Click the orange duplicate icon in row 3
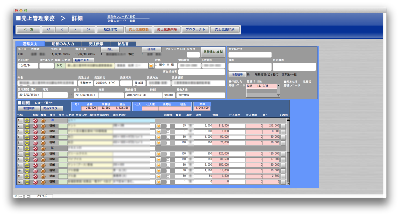 (x=43, y=132)
